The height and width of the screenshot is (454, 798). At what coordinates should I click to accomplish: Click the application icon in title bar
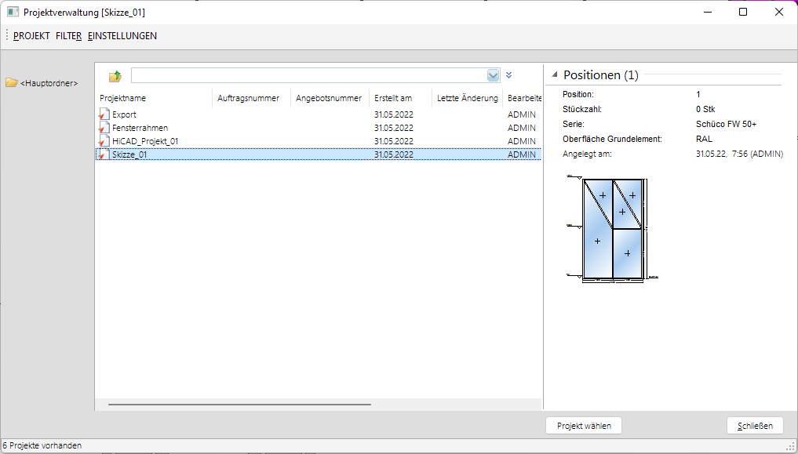tap(13, 13)
